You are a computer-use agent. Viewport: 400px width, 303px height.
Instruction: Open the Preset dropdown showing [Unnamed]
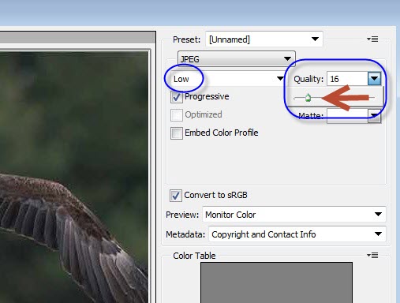[264, 39]
